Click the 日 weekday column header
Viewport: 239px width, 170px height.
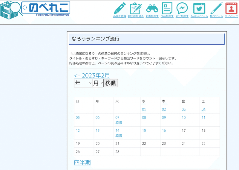point(84,101)
